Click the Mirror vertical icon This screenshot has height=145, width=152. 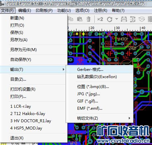click(133, 19)
